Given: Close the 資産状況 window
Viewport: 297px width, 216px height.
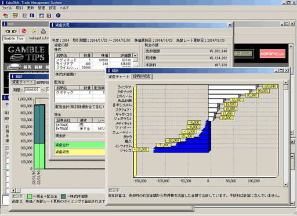Looking at the screenshot, I should click(230, 25).
